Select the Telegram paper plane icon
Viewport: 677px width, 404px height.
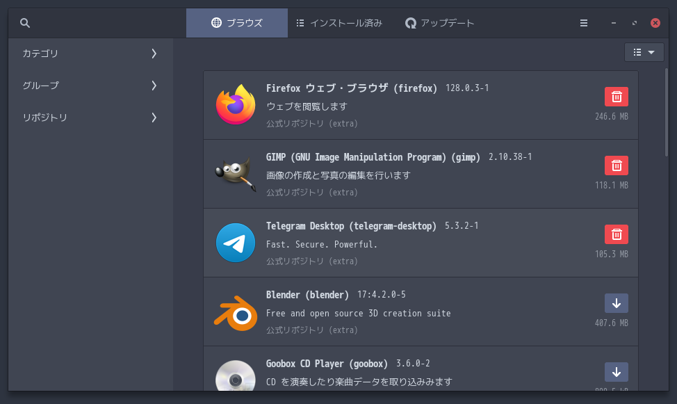(236, 243)
